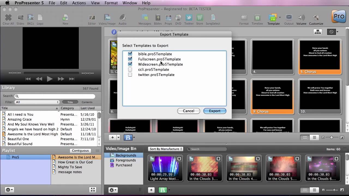The width and height of the screenshot is (349, 196).
Task: Check ccli.pro5Template checkbox
Action: click(x=130, y=69)
